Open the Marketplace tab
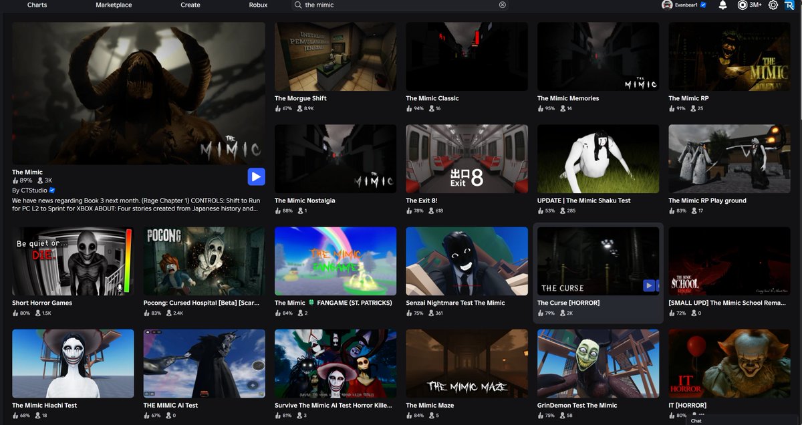The height and width of the screenshot is (425, 802). pos(114,5)
